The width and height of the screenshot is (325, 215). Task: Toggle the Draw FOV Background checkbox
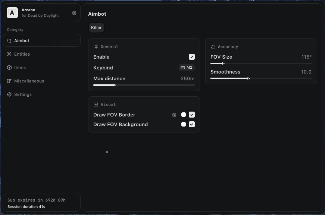click(192, 124)
